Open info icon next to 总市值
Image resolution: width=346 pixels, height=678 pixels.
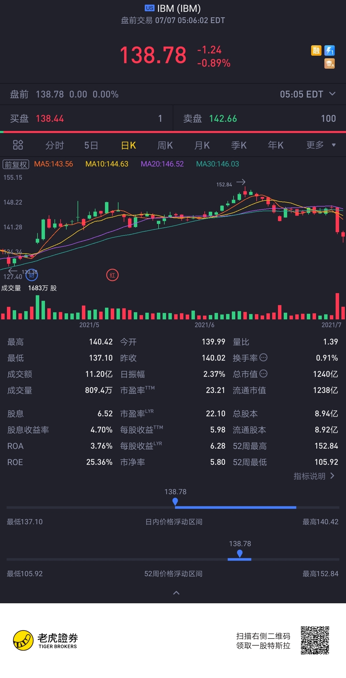click(263, 374)
